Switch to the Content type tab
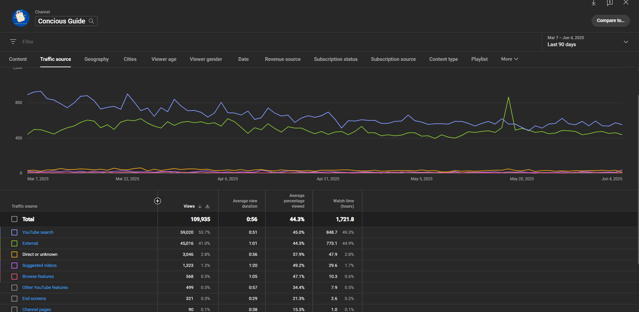The height and width of the screenshot is (312, 639). 444,59
